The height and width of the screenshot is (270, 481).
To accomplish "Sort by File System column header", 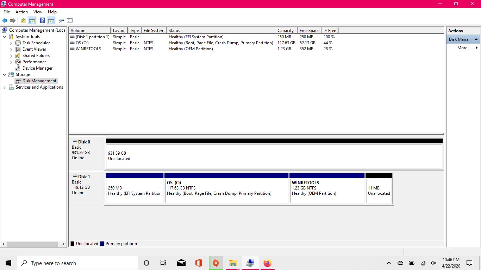I will pyautogui.click(x=154, y=31).
